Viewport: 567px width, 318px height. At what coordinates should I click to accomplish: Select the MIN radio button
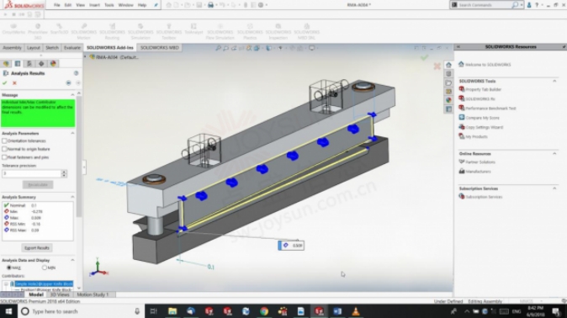pos(44,268)
